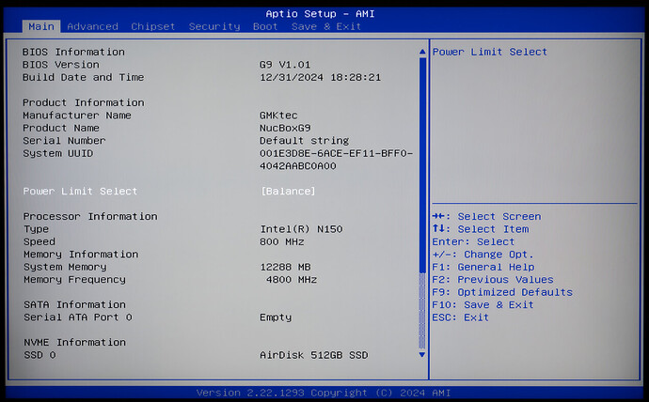The height and width of the screenshot is (402, 649).
Task: Click the processor Speed label
Action: [x=40, y=241]
